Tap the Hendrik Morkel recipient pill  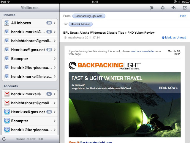coord(80,24)
